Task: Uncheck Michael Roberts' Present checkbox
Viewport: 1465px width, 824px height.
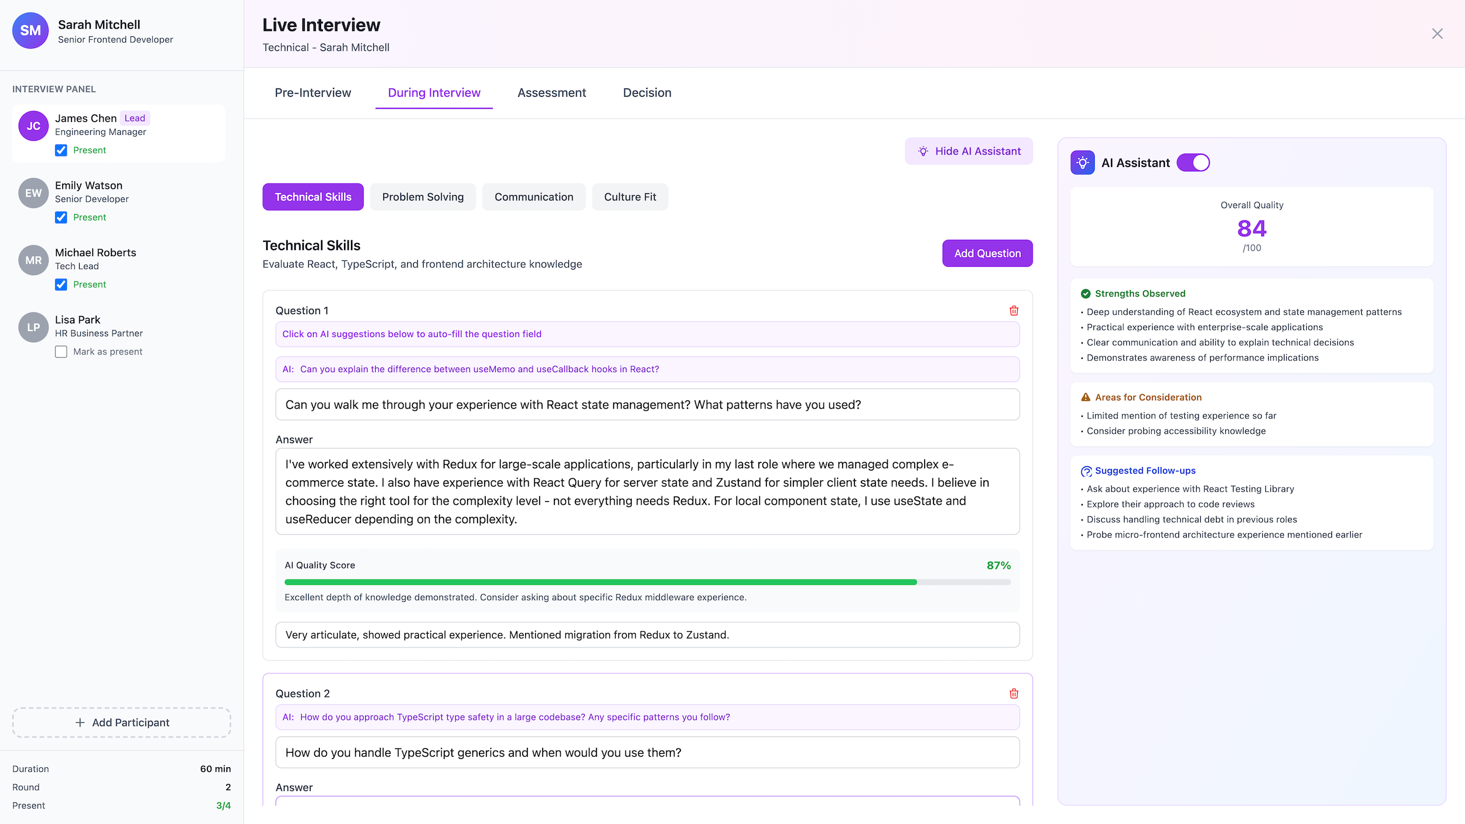Action: click(61, 285)
